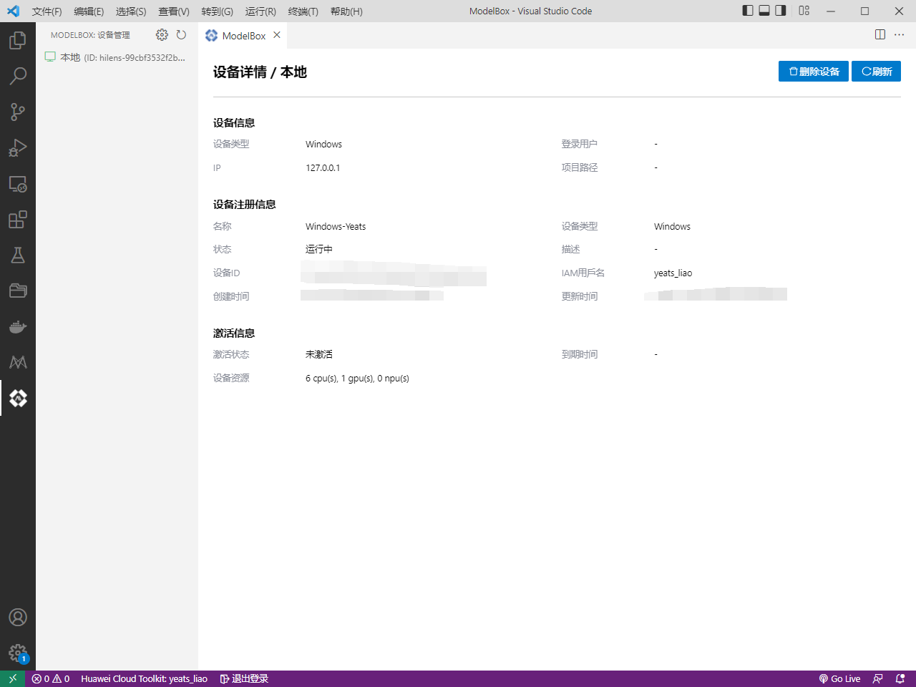The height and width of the screenshot is (687, 916).
Task: Open the 文件(F) menu
Action: pyautogui.click(x=47, y=11)
